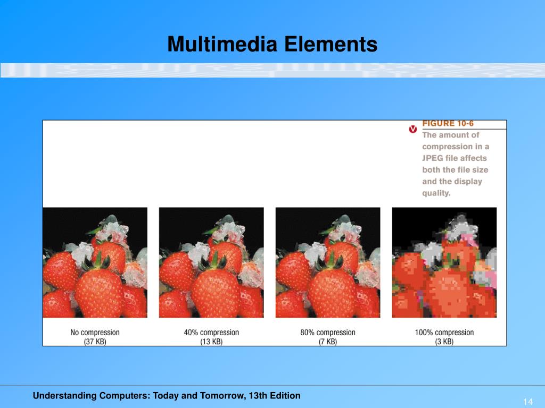The width and height of the screenshot is (545, 408).
Task: Click the 'No compression' caption
Action: tap(95, 332)
